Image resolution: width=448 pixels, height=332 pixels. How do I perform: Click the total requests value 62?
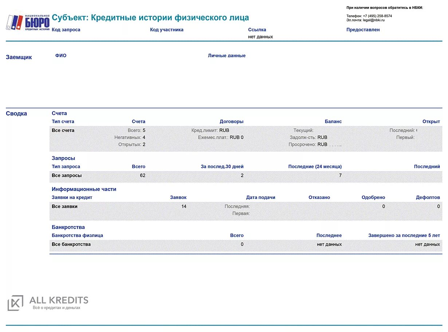143,176
